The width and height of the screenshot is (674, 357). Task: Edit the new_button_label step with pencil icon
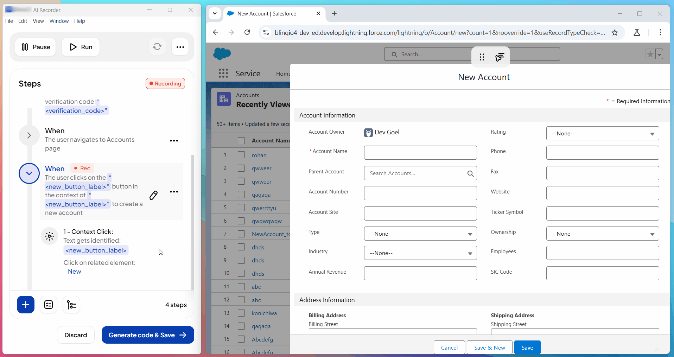pyautogui.click(x=153, y=195)
